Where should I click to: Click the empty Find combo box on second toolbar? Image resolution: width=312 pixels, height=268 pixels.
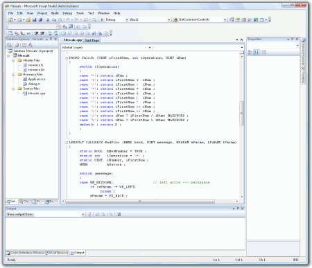[x=34, y=27]
